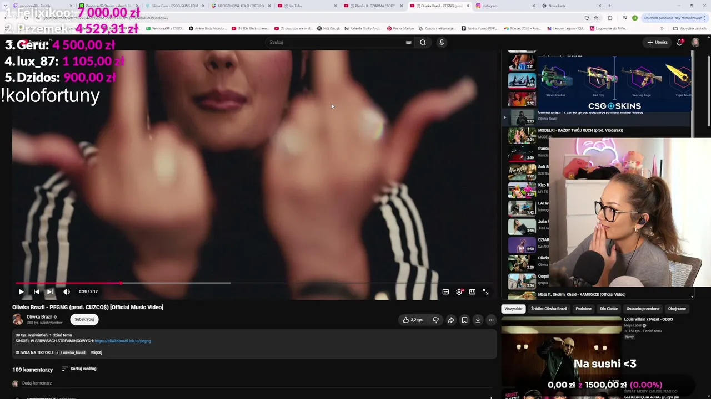Mute the video with the speaker icon

point(66,291)
